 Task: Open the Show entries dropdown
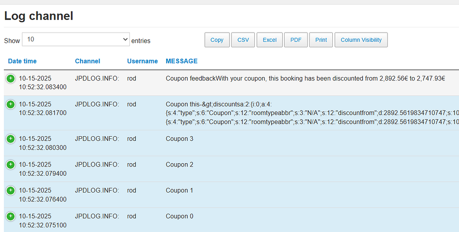(x=76, y=39)
